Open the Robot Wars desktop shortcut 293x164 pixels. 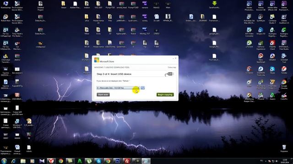pyautogui.click(x=5, y=18)
